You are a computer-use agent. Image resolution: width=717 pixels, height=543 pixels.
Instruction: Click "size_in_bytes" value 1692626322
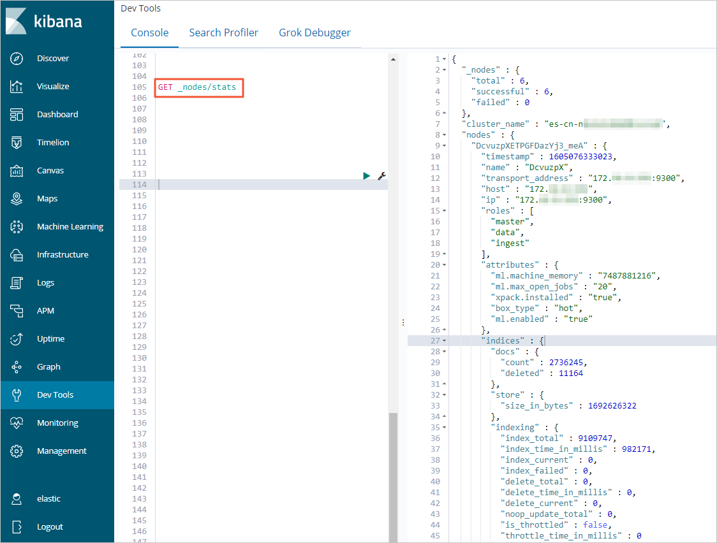(612, 406)
